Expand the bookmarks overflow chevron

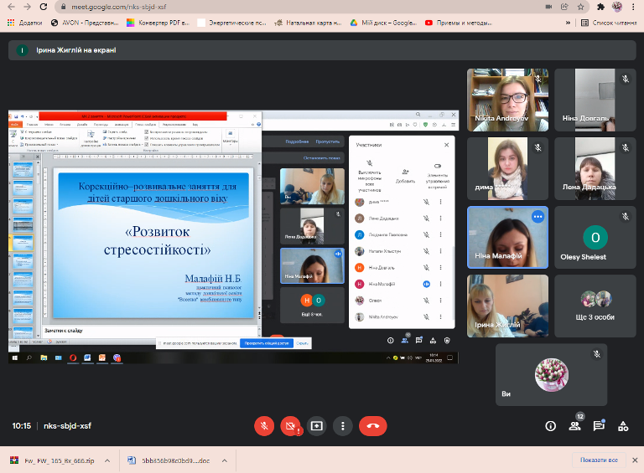point(568,23)
